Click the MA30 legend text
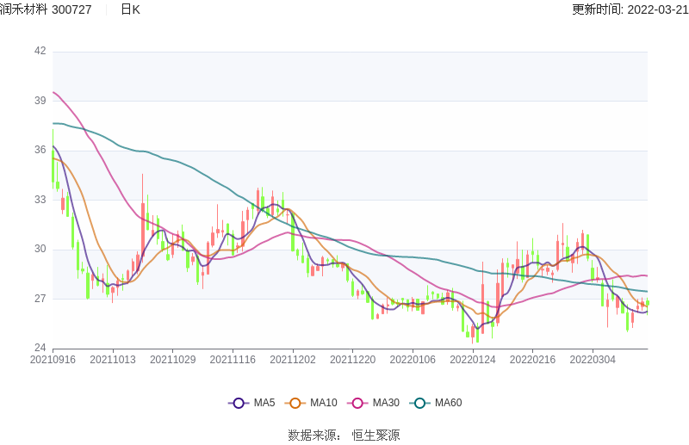Image resolution: width=689 pixels, height=445 pixels. pyautogui.click(x=386, y=403)
